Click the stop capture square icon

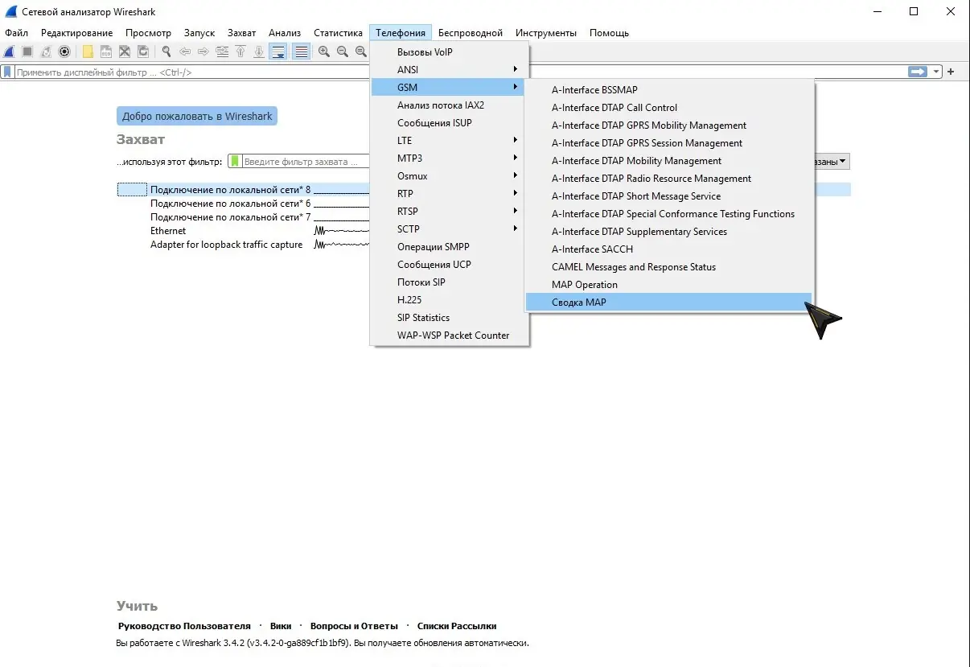pos(27,51)
